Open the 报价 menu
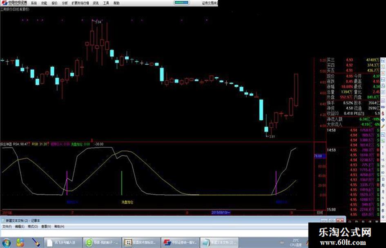The image size is (386, 248). [x=54, y=3]
